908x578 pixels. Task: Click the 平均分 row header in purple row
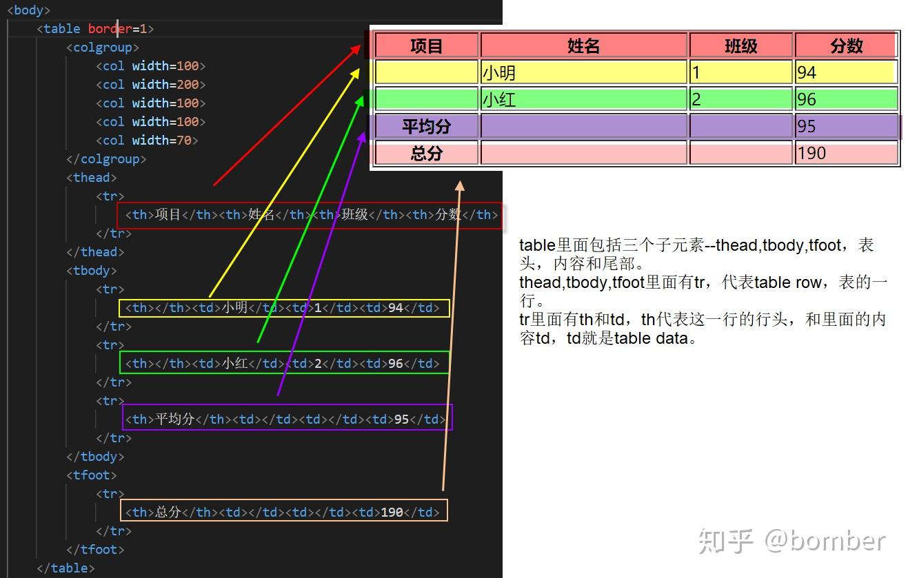(x=427, y=126)
